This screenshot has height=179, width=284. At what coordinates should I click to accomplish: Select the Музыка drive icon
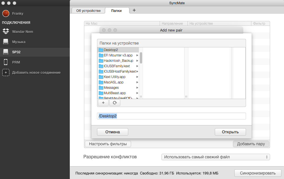click(x=6, y=42)
